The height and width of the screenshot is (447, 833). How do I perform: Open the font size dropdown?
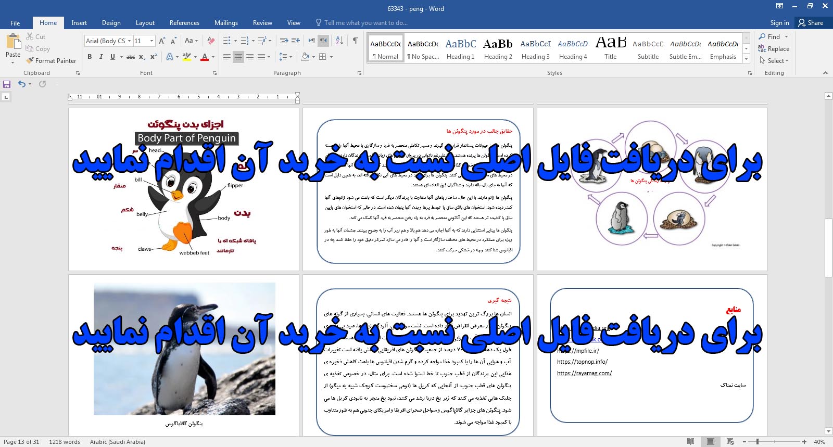(x=152, y=41)
